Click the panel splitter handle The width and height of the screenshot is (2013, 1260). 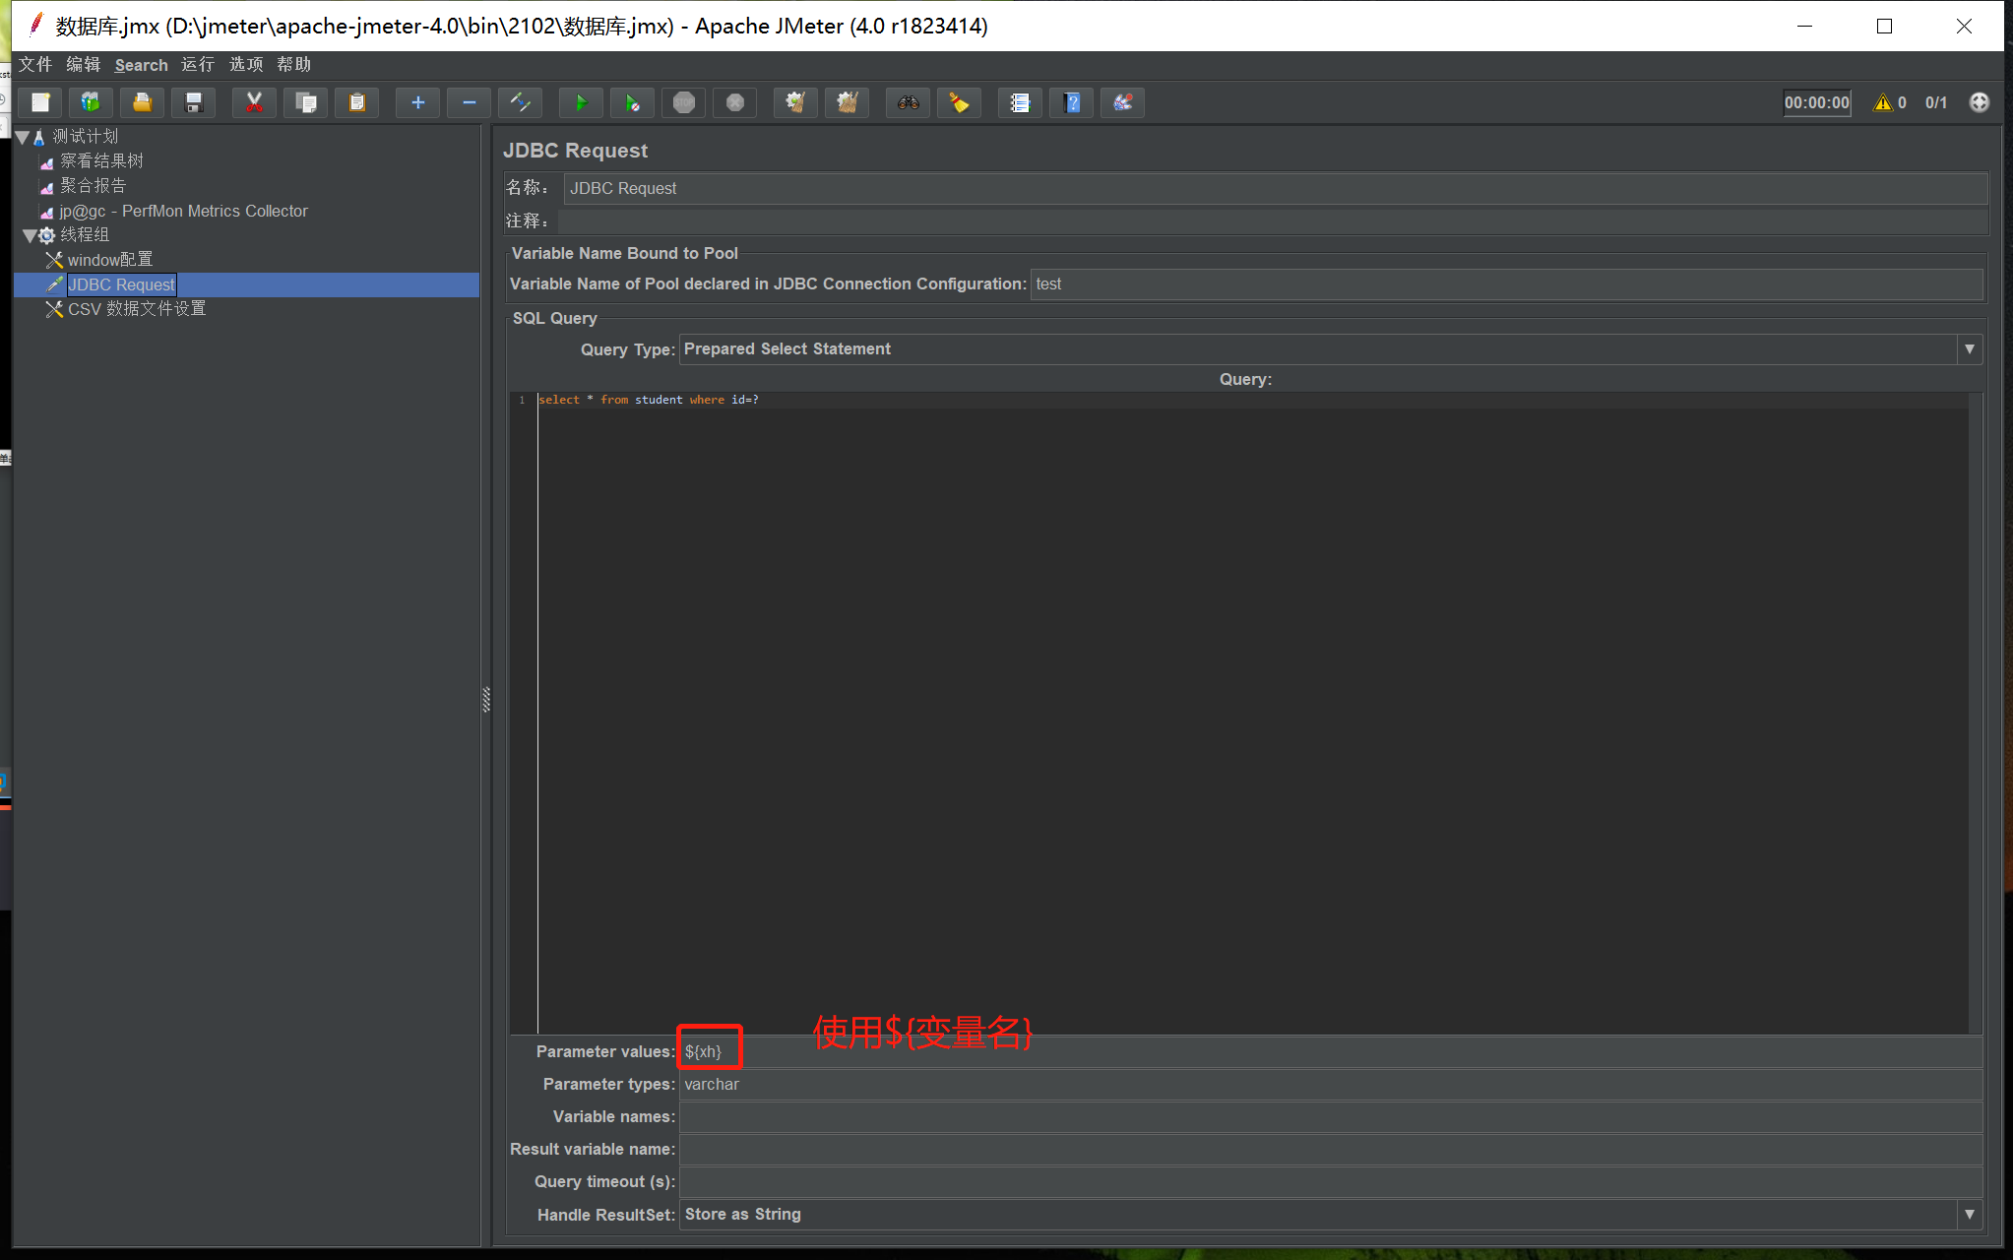pos(486,699)
